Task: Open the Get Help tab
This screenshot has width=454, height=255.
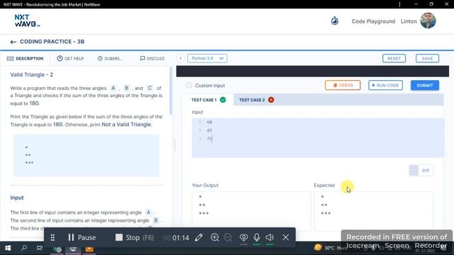Action: click(x=70, y=58)
